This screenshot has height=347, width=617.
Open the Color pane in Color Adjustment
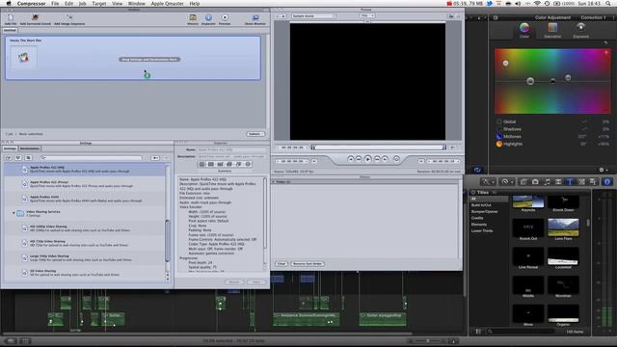coord(524,30)
